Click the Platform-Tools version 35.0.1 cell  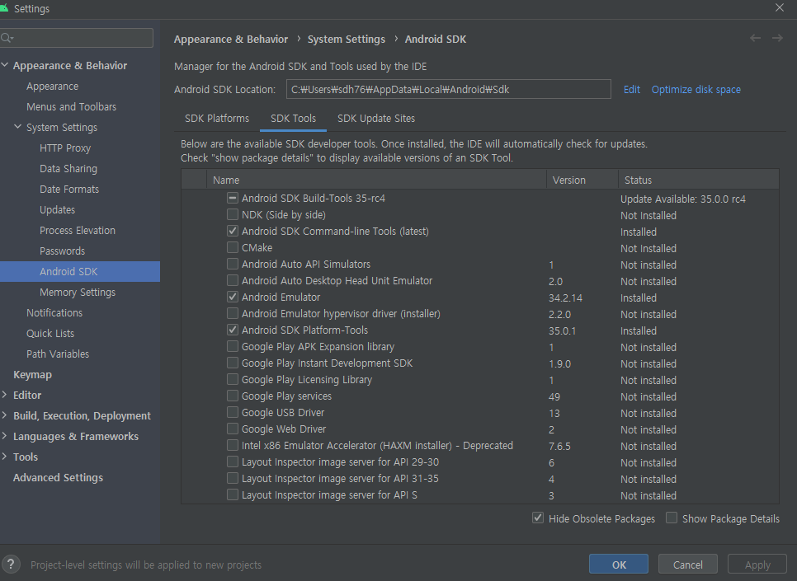562,331
